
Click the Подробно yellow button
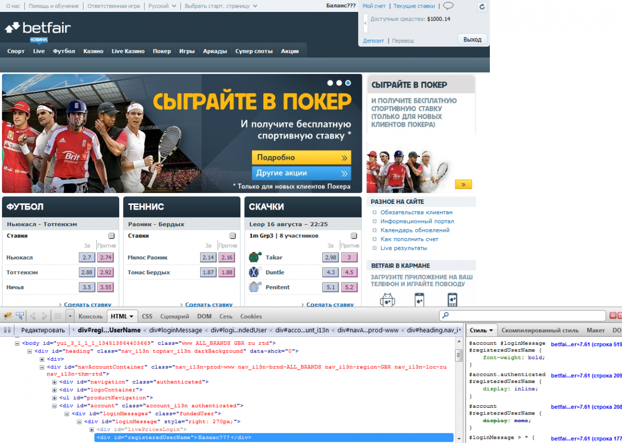point(302,157)
